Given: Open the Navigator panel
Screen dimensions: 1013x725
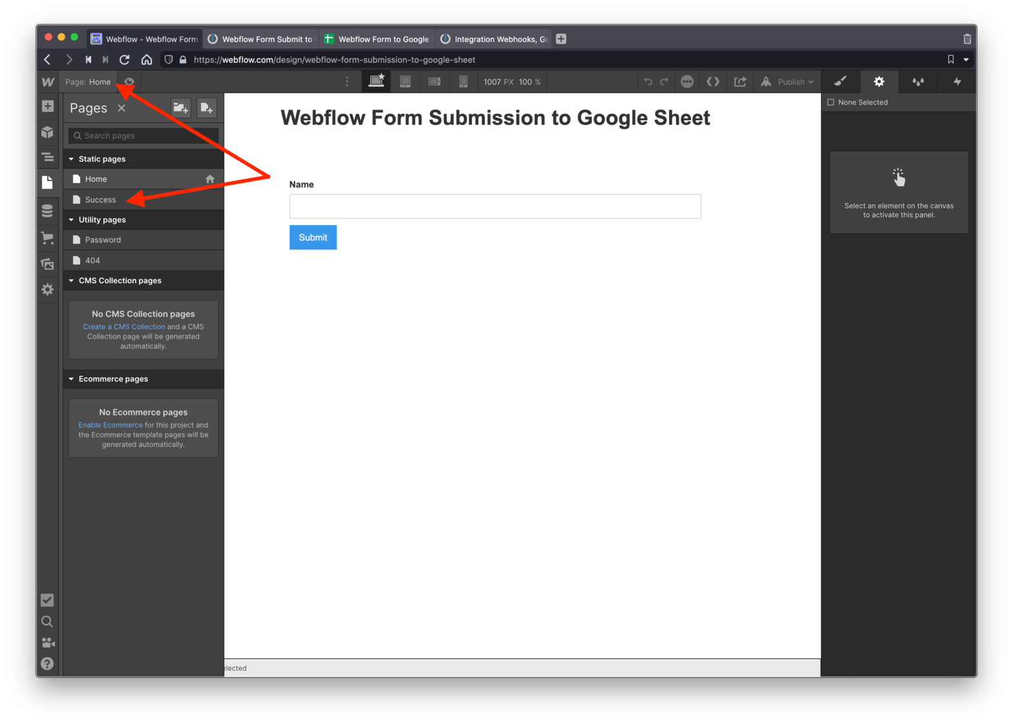Looking at the screenshot, I should click(48, 157).
